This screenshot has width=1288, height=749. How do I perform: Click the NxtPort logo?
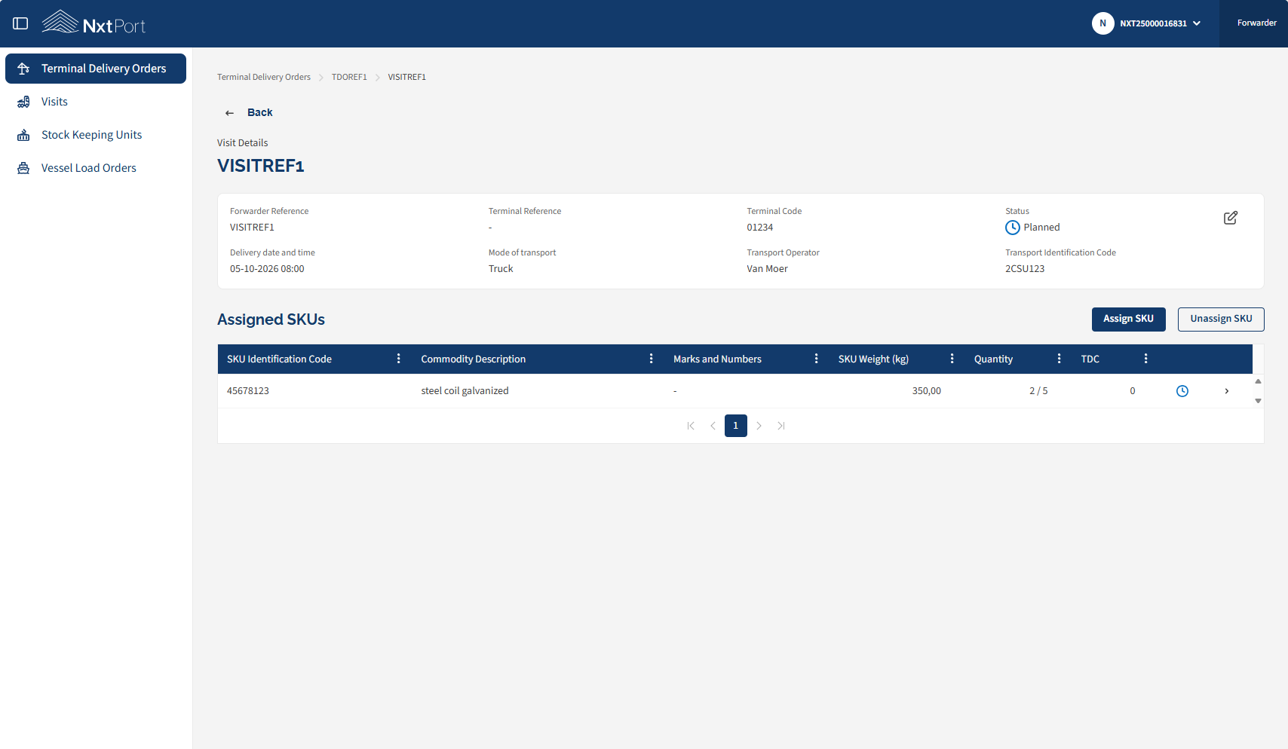[x=94, y=23]
